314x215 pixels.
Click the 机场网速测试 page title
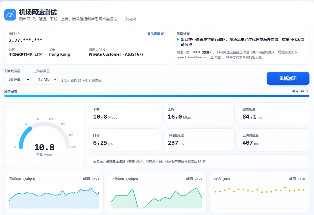click(38, 12)
